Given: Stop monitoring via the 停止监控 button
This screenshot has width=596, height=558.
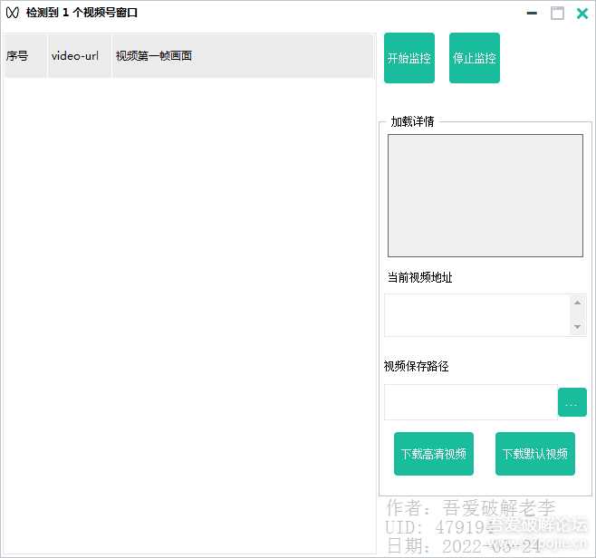Looking at the screenshot, I should pos(475,58).
